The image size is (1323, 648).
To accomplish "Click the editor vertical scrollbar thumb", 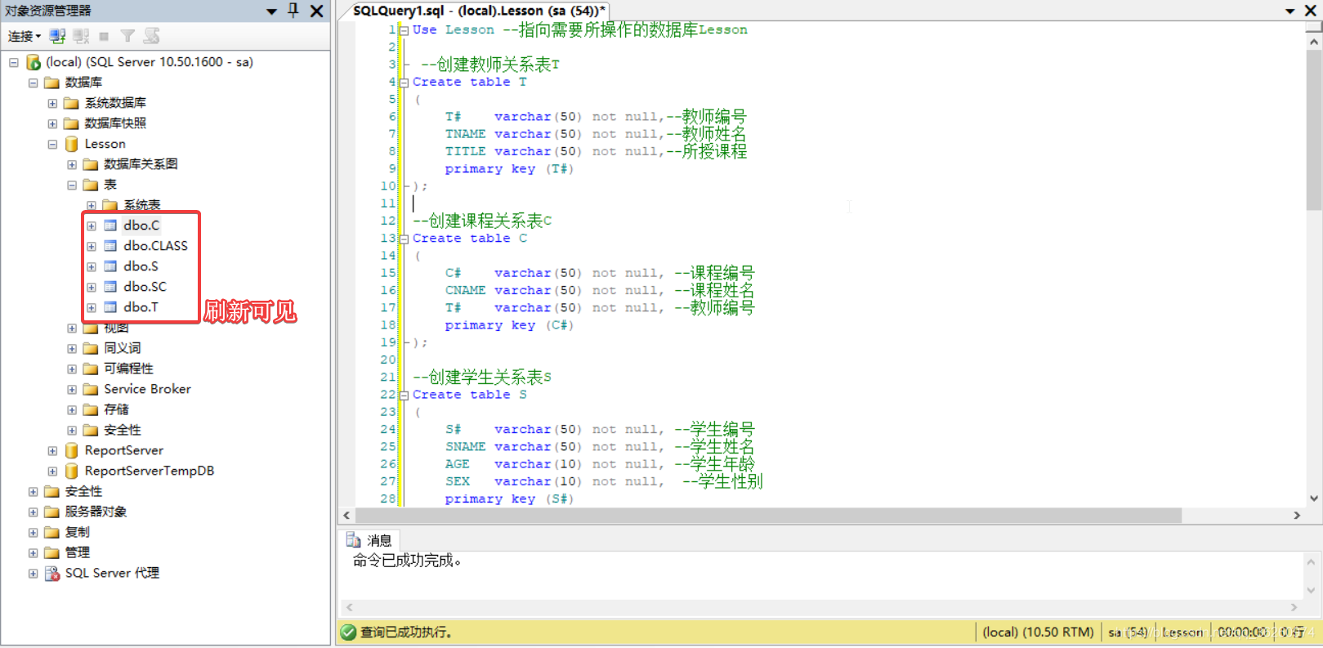I will [x=1314, y=131].
